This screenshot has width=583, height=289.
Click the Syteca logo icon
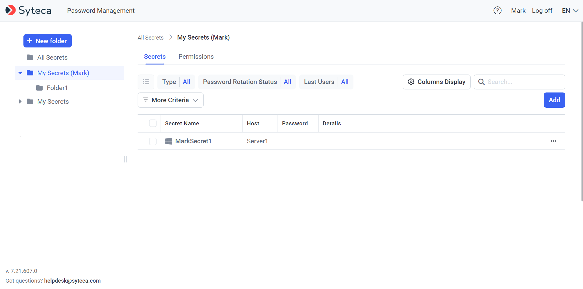[x=11, y=10]
